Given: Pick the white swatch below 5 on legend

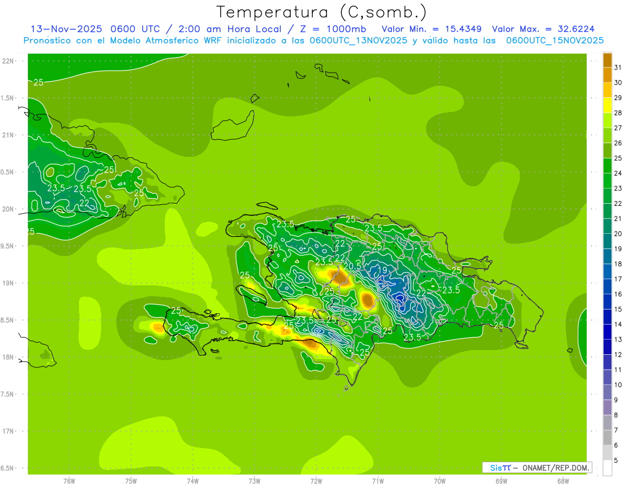Looking at the screenshot, I should [607, 468].
